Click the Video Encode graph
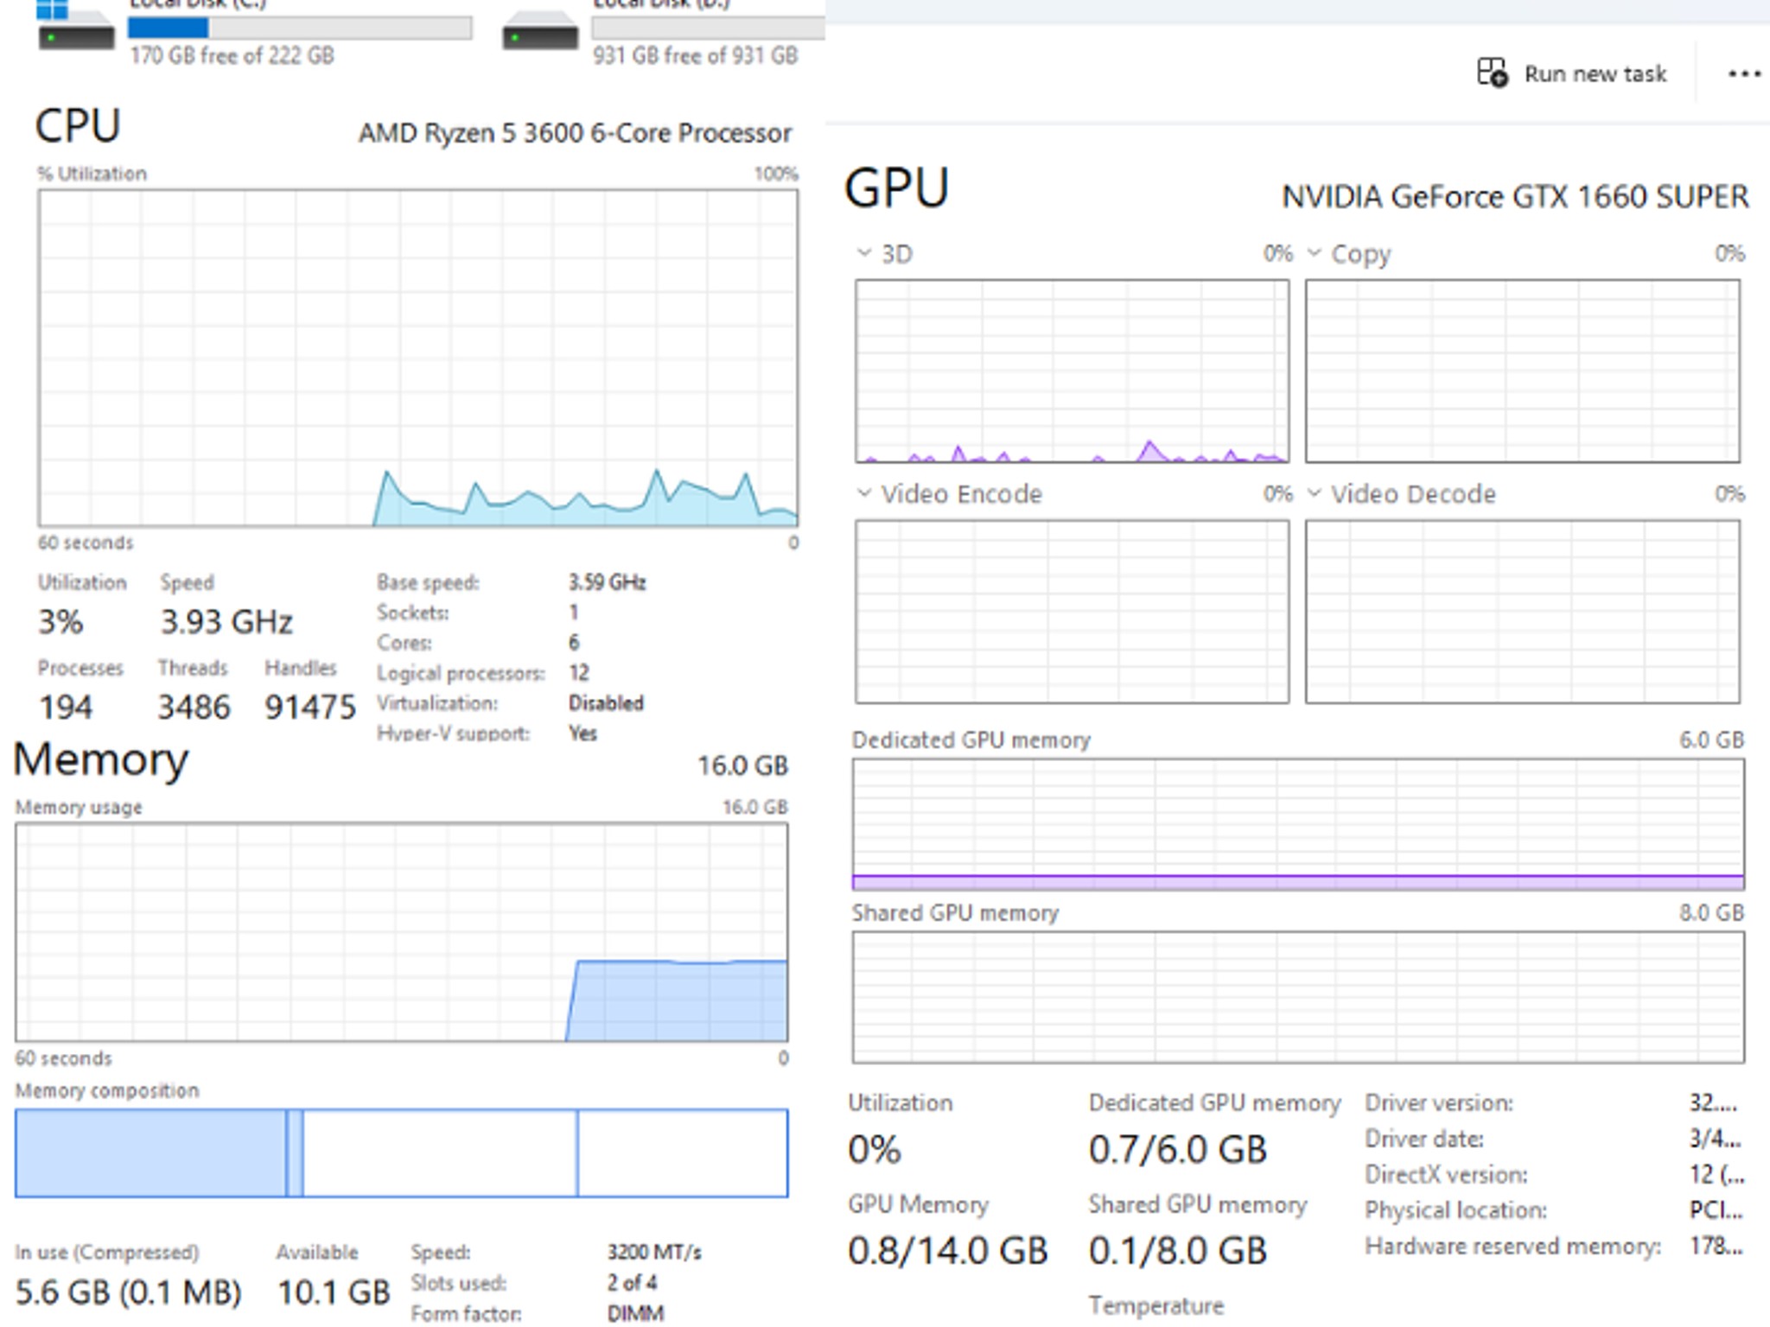Viewport: 1770px width, 1327px height. click(1072, 611)
